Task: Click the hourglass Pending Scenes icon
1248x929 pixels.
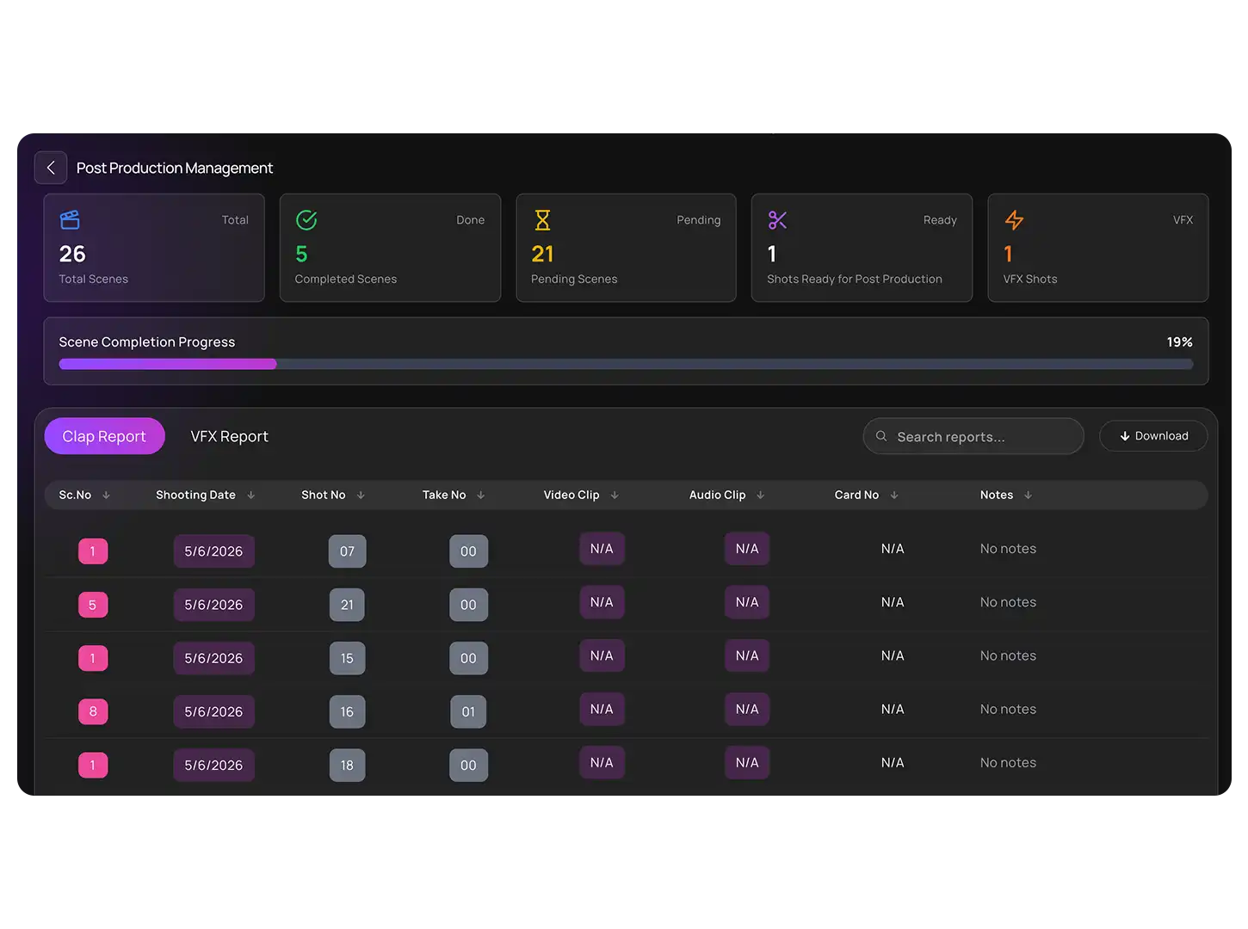Action: [x=542, y=220]
